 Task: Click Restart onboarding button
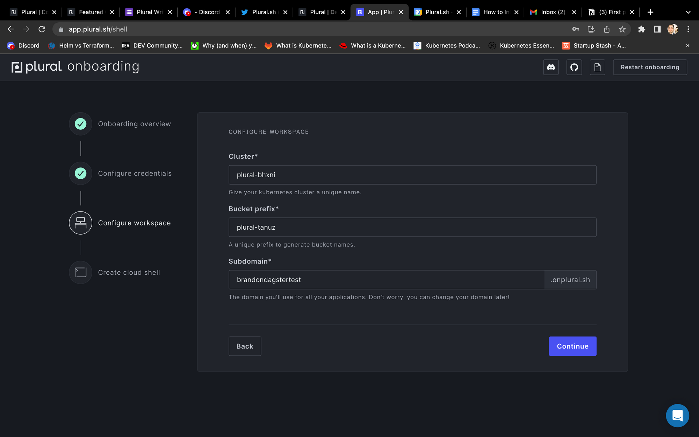(x=650, y=67)
